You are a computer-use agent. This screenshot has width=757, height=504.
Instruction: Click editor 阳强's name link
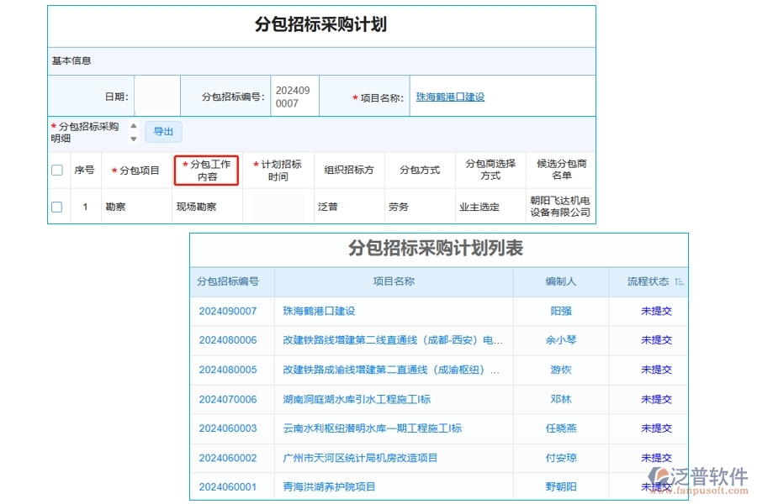point(562,311)
